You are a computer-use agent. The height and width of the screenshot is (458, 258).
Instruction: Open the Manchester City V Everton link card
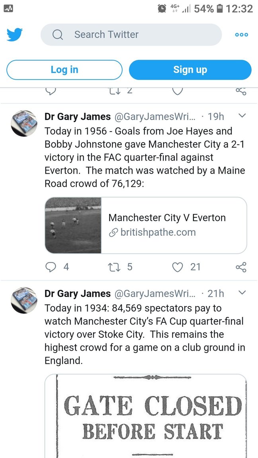coord(146,225)
